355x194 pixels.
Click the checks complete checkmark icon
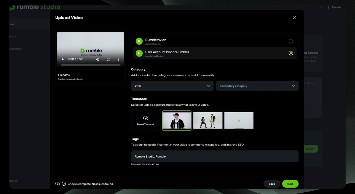[x=64, y=184]
